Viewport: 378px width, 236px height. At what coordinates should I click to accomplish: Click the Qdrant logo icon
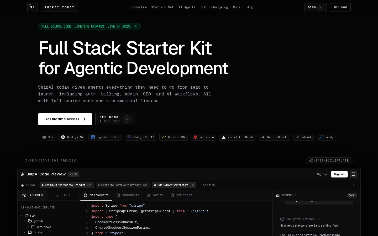coord(298,137)
